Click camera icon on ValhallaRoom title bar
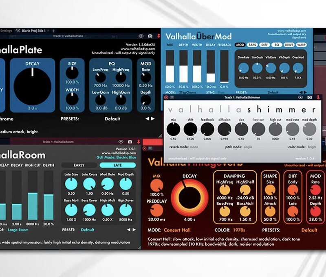Image resolution: width=326 pixels, height=277 pixels. tap(130, 142)
